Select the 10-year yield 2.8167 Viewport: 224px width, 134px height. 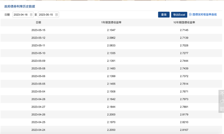tap(184, 130)
